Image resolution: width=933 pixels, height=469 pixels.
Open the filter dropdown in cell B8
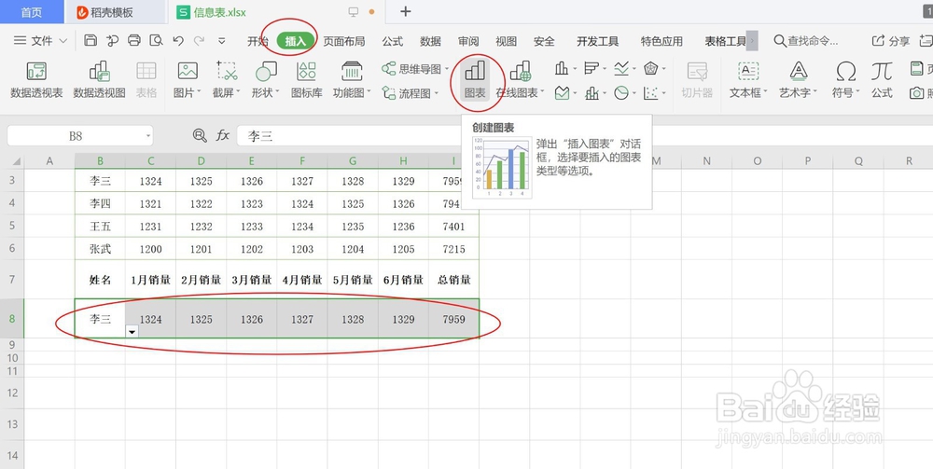tap(132, 332)
